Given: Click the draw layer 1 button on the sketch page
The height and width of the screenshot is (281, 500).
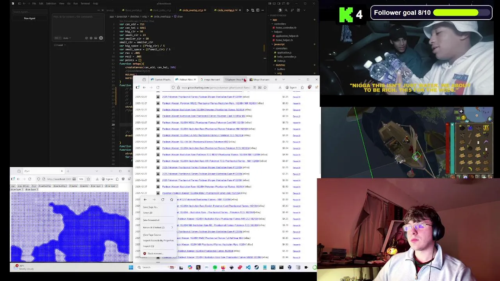Looking at the screenshot, I should (96, 186).
